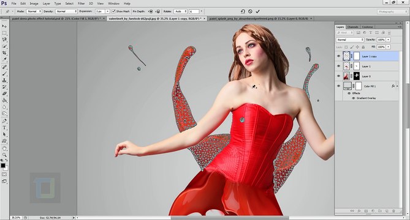Hide Layer 1 visibility eye
The image size is (410, 220).
click(x=339, y=66)
